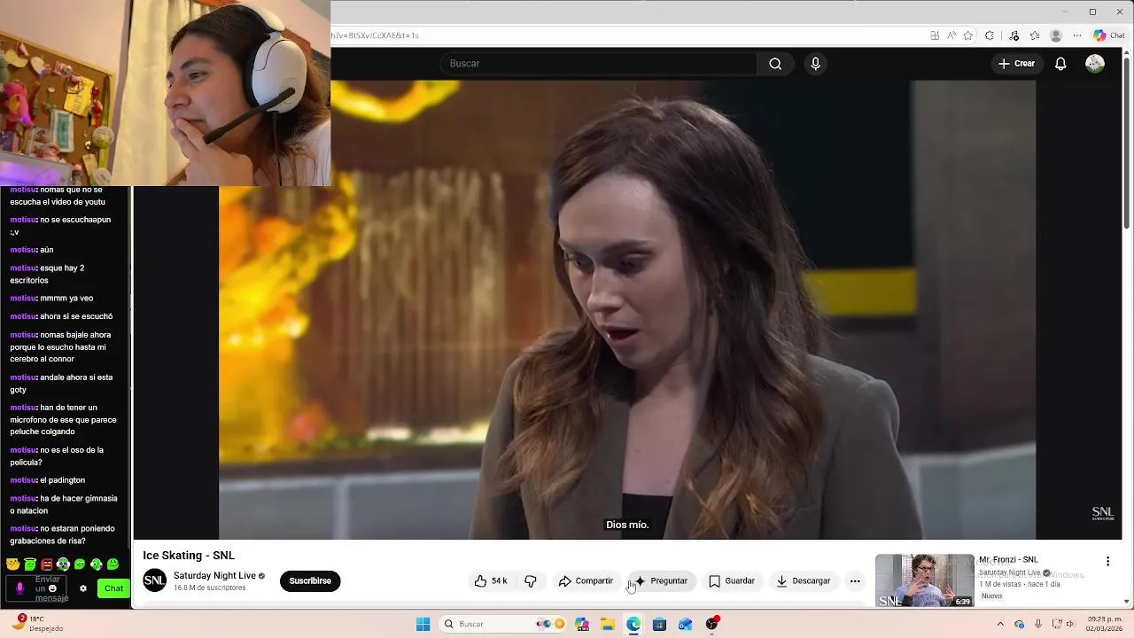Dislike the video with thumbs down

[531, 581]
